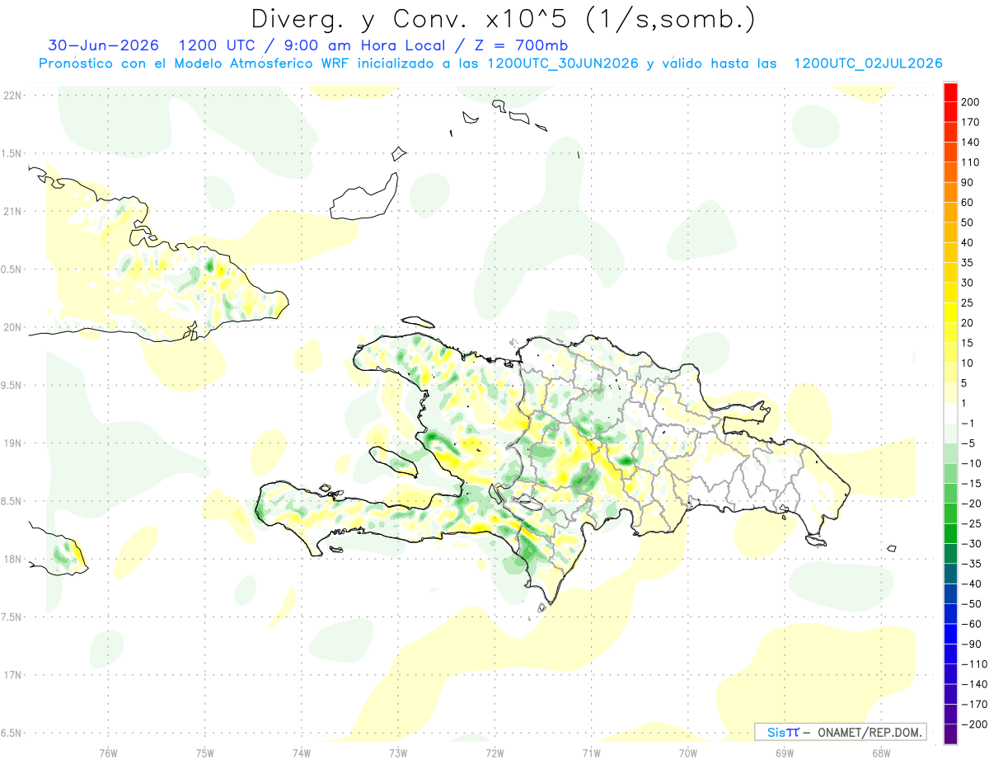Click the '17N' latitude label
989x764 pixels.
click(12, 675)
